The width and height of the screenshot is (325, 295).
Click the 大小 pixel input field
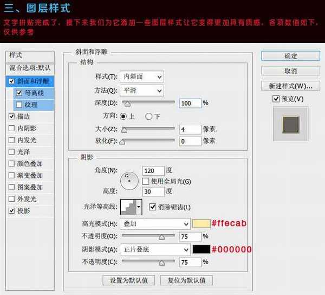coord(190,129)
